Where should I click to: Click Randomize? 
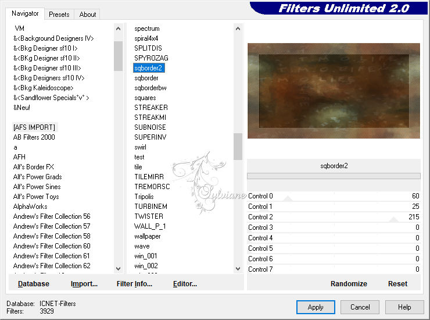349,284
